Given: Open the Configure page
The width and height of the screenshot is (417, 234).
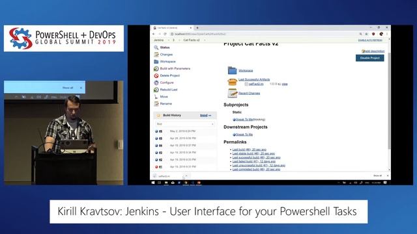Looking at the screenshot, I should pos(167,83).
